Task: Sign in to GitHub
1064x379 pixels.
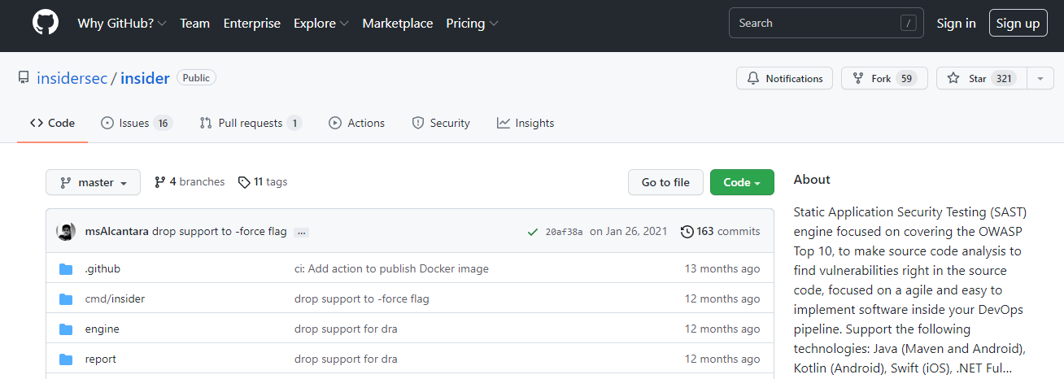Action: (x=956, y=24)
